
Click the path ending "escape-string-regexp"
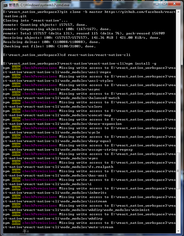point(68,150)
